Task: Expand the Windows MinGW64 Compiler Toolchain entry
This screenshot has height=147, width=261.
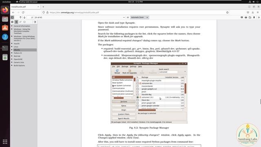Action: coord(12,29)
